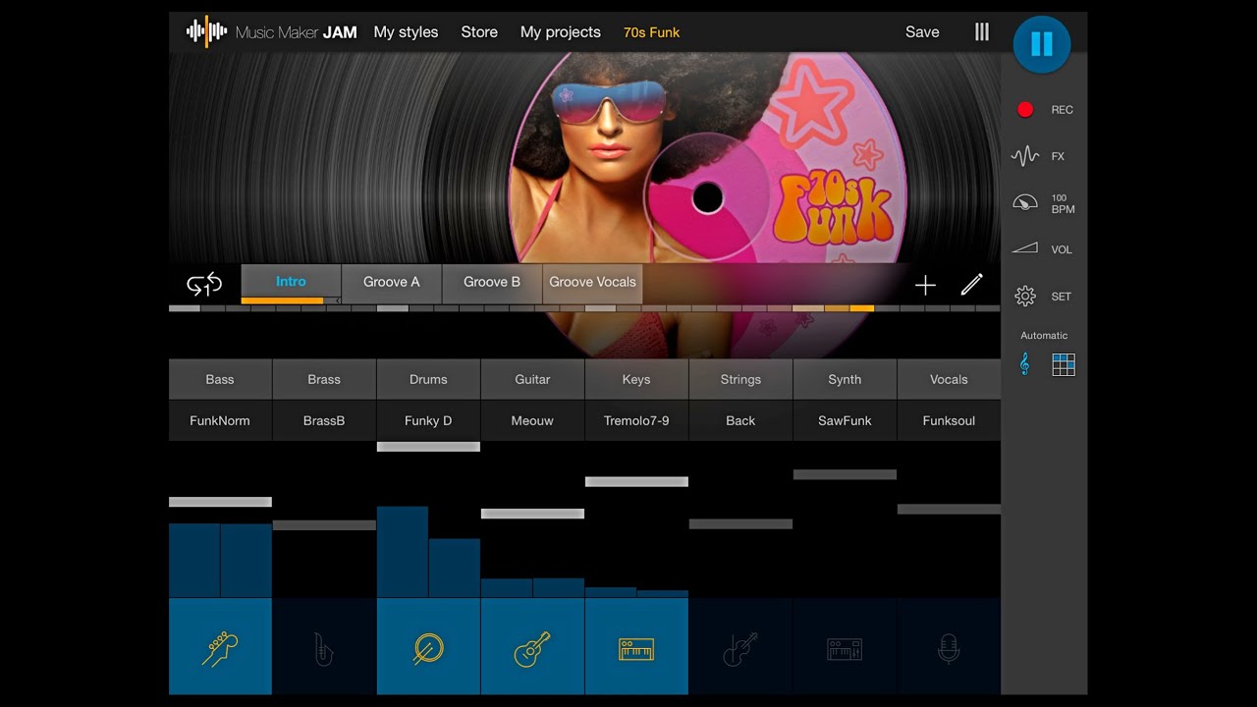Change the FunkNorm bass loop

click(x=220, y=420)
